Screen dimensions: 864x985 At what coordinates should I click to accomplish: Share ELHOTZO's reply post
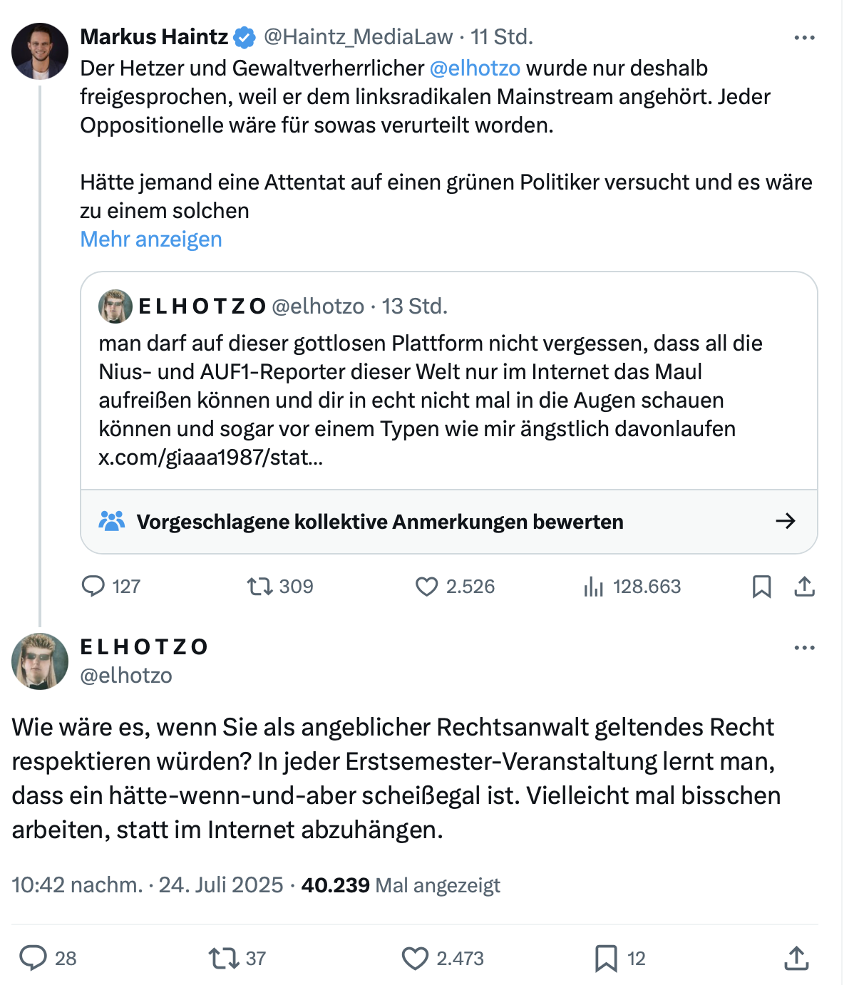click(796, 958)
